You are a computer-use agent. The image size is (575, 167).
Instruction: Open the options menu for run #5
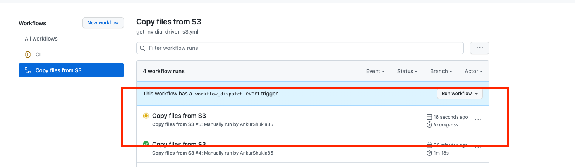point(478,119)
